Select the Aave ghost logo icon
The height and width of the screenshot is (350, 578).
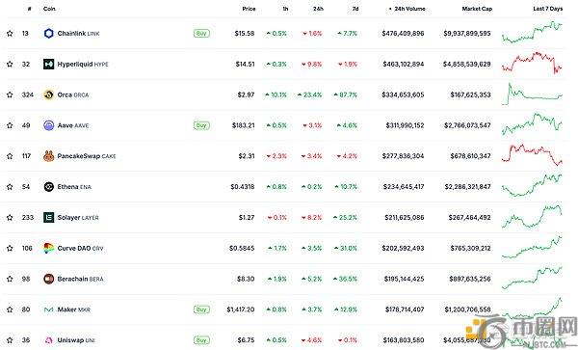tap(49, 125)
